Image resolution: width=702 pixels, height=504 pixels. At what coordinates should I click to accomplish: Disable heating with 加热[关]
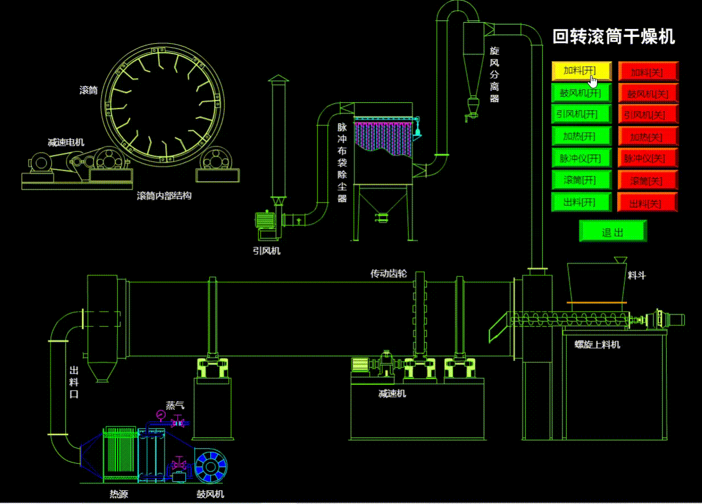[649, 136]
